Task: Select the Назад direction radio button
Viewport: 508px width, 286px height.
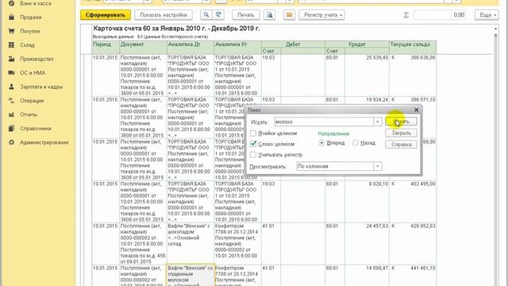Action: coord(355,143)
